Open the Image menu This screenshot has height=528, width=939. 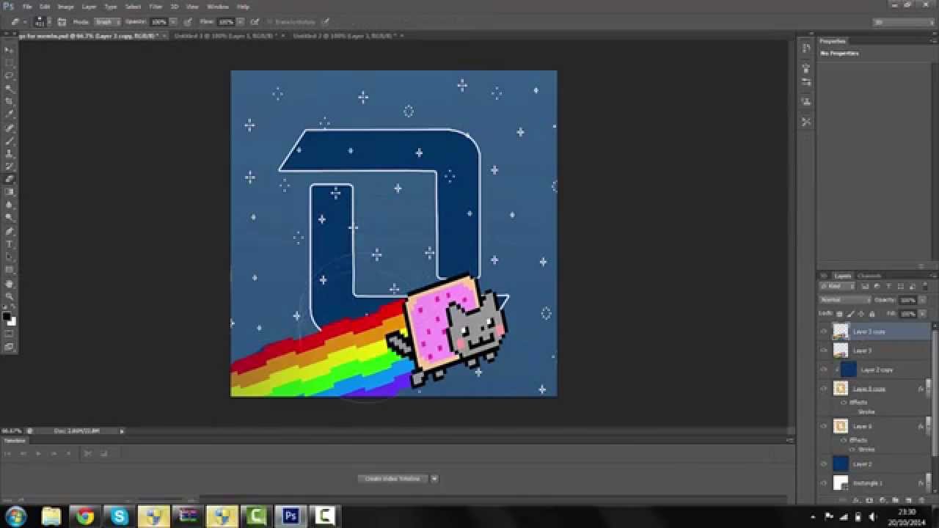point(66,7)
